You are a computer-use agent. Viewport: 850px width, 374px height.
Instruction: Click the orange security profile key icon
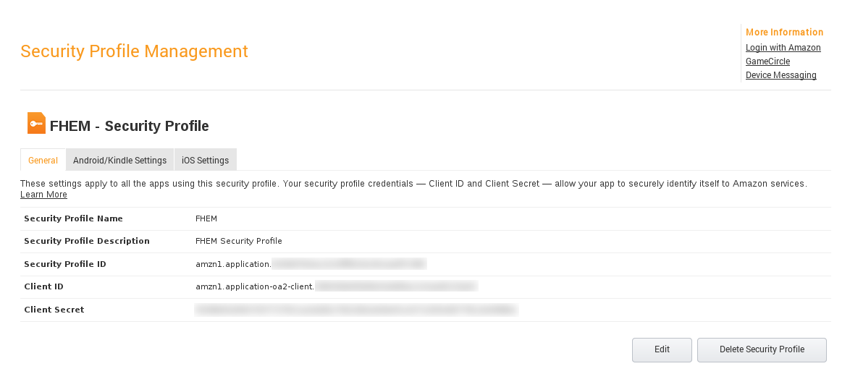pyautogui.click(x=36, y=123)
